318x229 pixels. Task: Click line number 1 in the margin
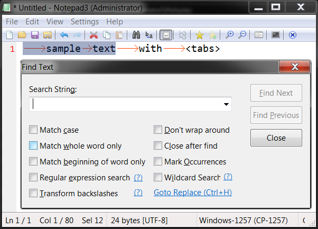click(x=12, y=49)
